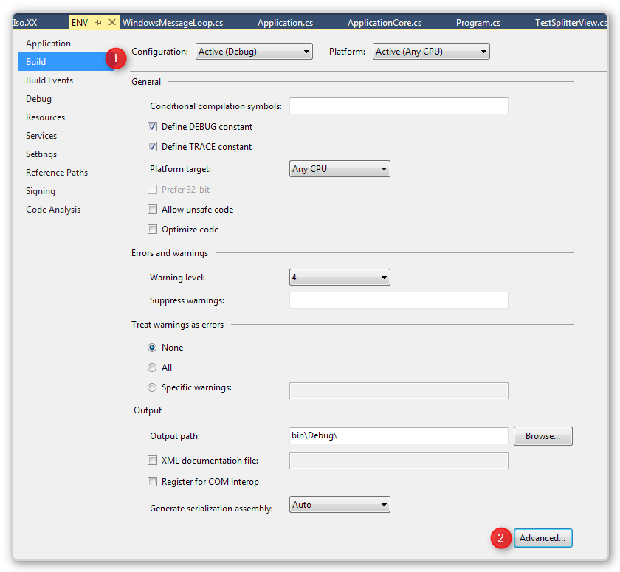The height and width of the screenshot is (572, 620).
Task: Switch to the Program.cs tab
Action: pos(478,22)
